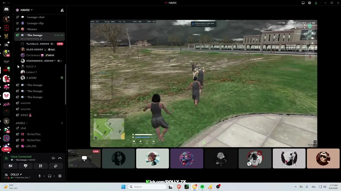Image resolution: width=341 pixels, height=191 pixels.
Task: Click the download update icon in title bar
Action: [316, 3]
